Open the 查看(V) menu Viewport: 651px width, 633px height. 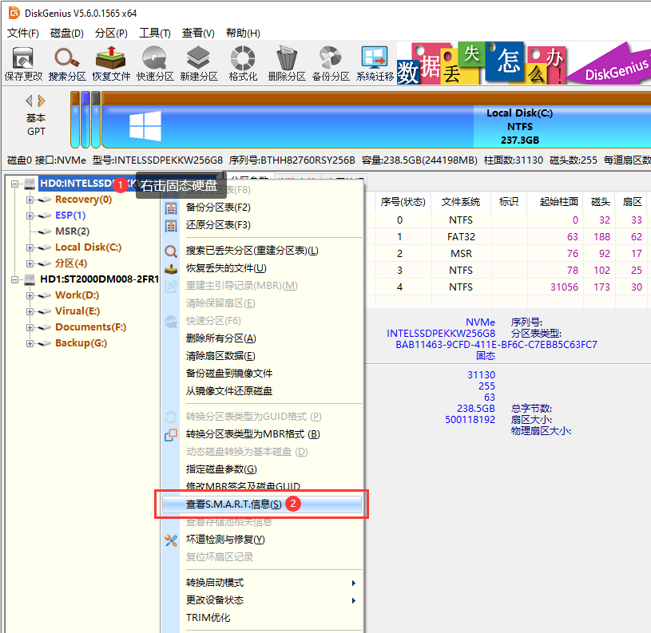point(198,33)
